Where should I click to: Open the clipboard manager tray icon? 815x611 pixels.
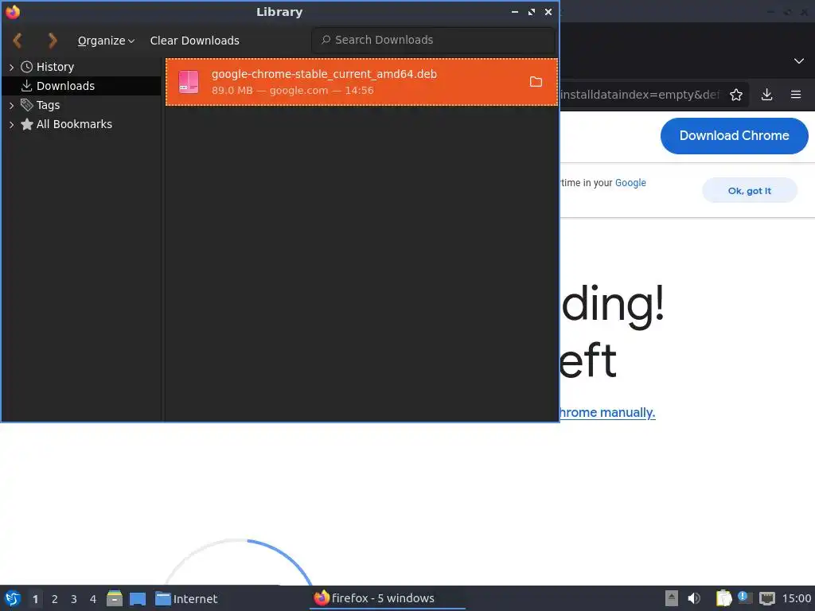pyautogui.click(x=723, y=598)
